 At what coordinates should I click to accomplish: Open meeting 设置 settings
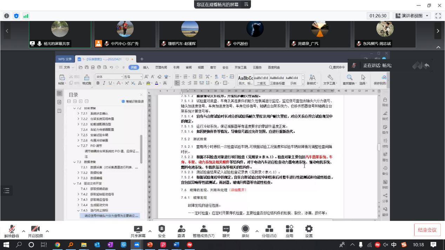tap(309, 231)
